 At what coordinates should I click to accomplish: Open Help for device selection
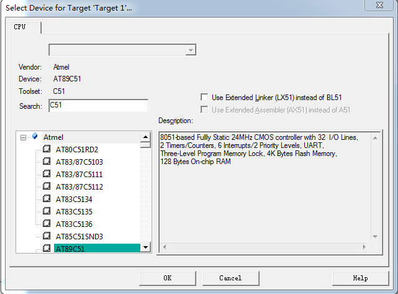360,278
